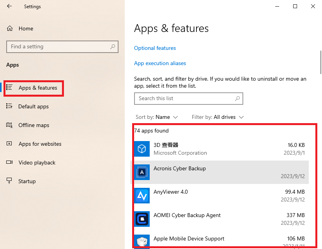The height and width of the screenshot is (249, 322).
Task: Minimize the Settings window
Action: coord(277,6)
